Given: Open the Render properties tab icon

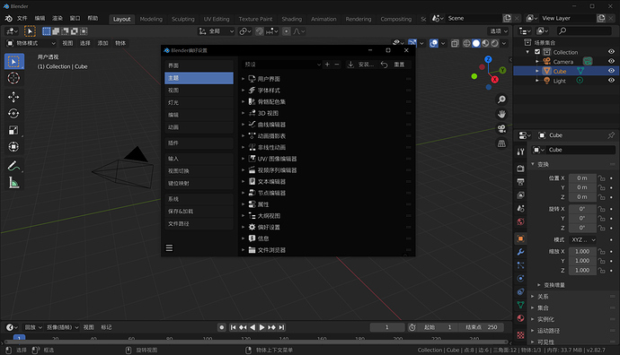Looking at the screenshot, I should tap(521, 169).
